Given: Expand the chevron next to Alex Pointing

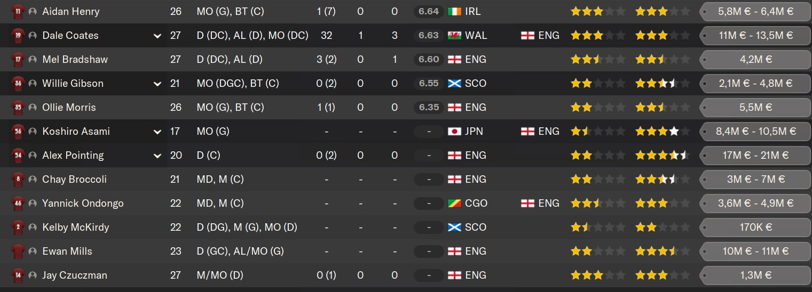Looking at the screenshot, I should (157, 156).
